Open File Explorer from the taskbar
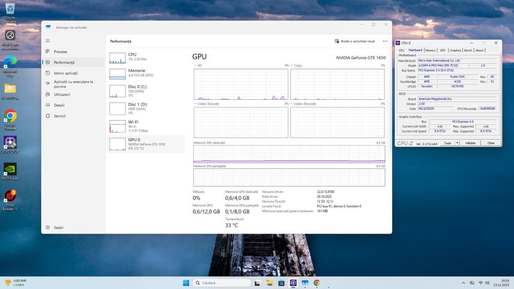Image resolution: width=514 pixels, height=289 pixels. pyautogui.click(x=269, y=283)
